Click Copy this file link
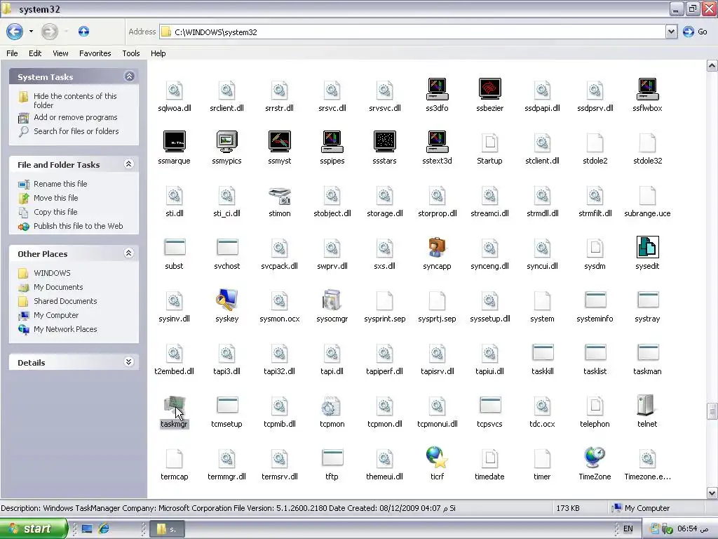 [55, 212]
